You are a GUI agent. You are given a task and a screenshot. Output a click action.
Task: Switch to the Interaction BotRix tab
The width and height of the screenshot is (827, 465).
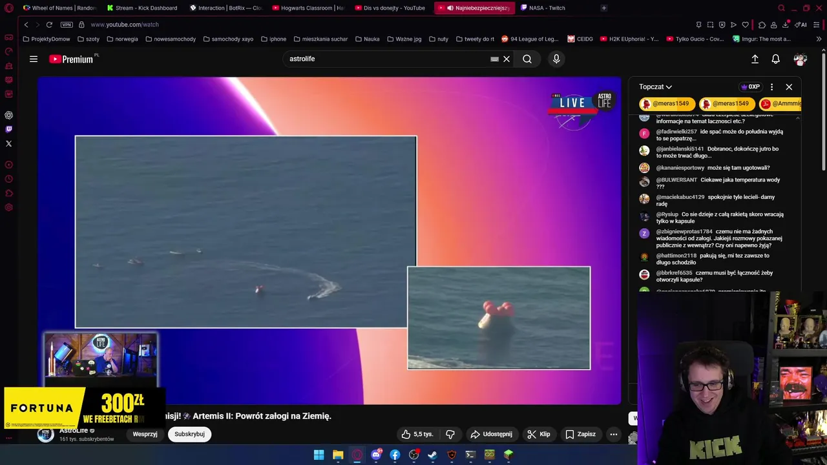(225, 8)
